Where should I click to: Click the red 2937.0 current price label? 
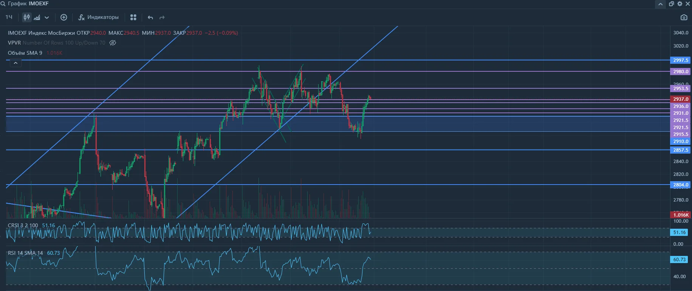click(x=681, y=99)
